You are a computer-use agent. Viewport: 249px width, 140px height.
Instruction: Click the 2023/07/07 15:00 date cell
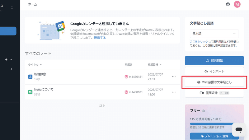click(155, 92)
